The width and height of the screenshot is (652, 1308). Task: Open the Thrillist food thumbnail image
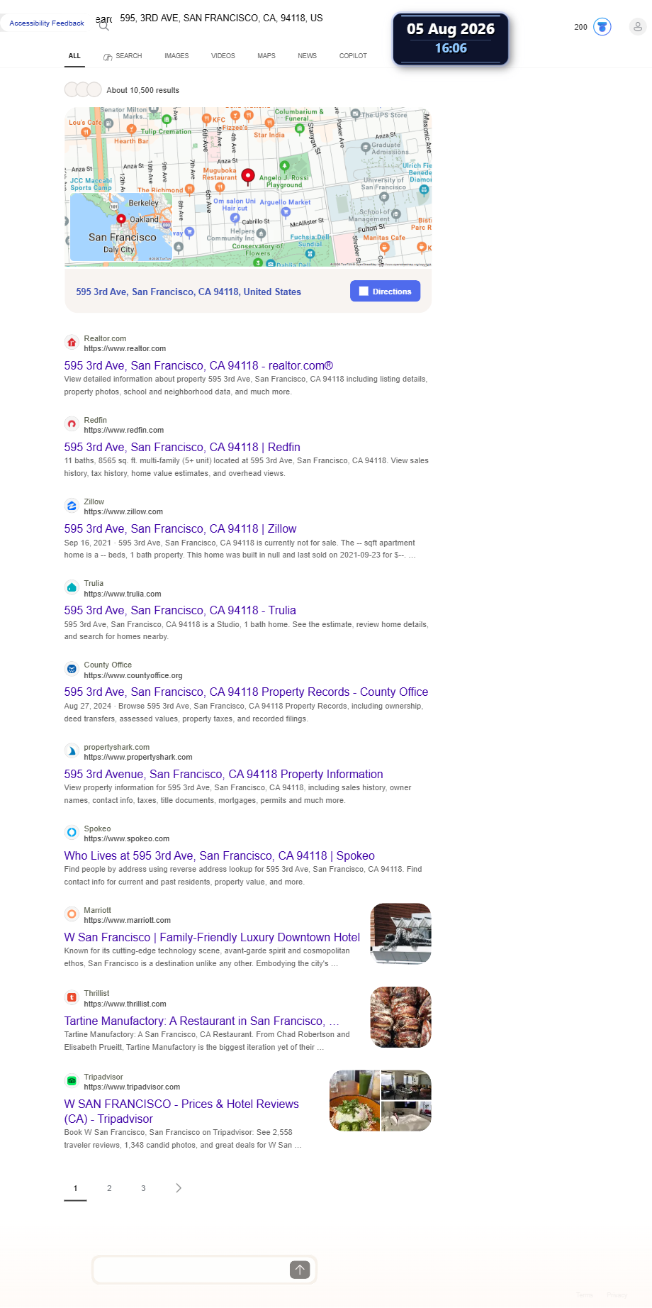[400, 1017]
